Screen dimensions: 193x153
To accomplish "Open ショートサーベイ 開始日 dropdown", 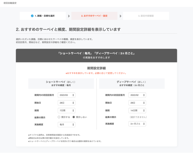I will [66, 103].
